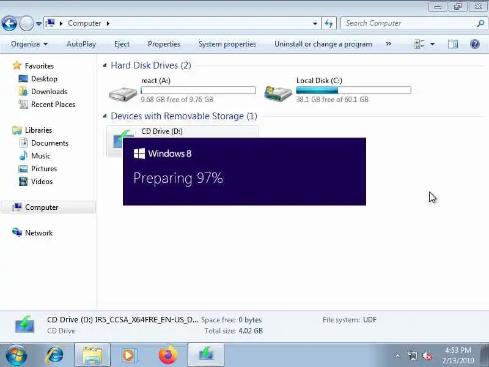
Task: Eject the selected drive
Action: click(x=122, y=44)
